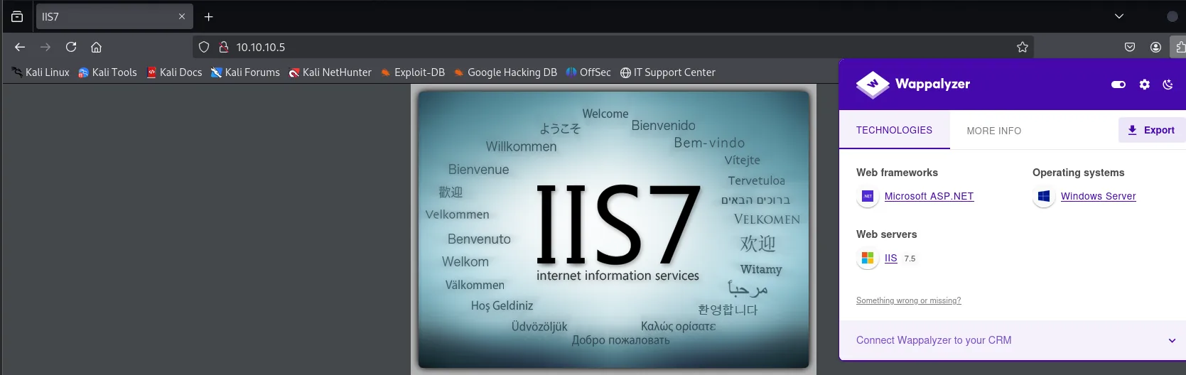Viewport: 1186px width, 375px height.
Task: Click the IIS Microsoft logo icon
Action: click(868, 258)
